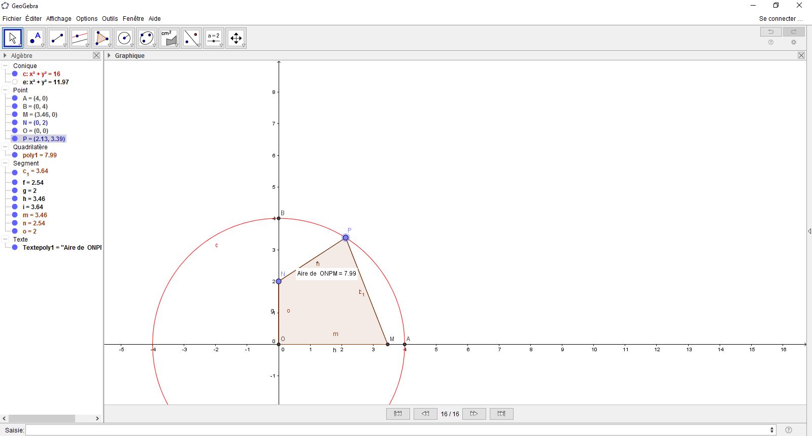Show hidden conic e in Algebra view
The image size is (812, 436).
(x=15, y=82)
